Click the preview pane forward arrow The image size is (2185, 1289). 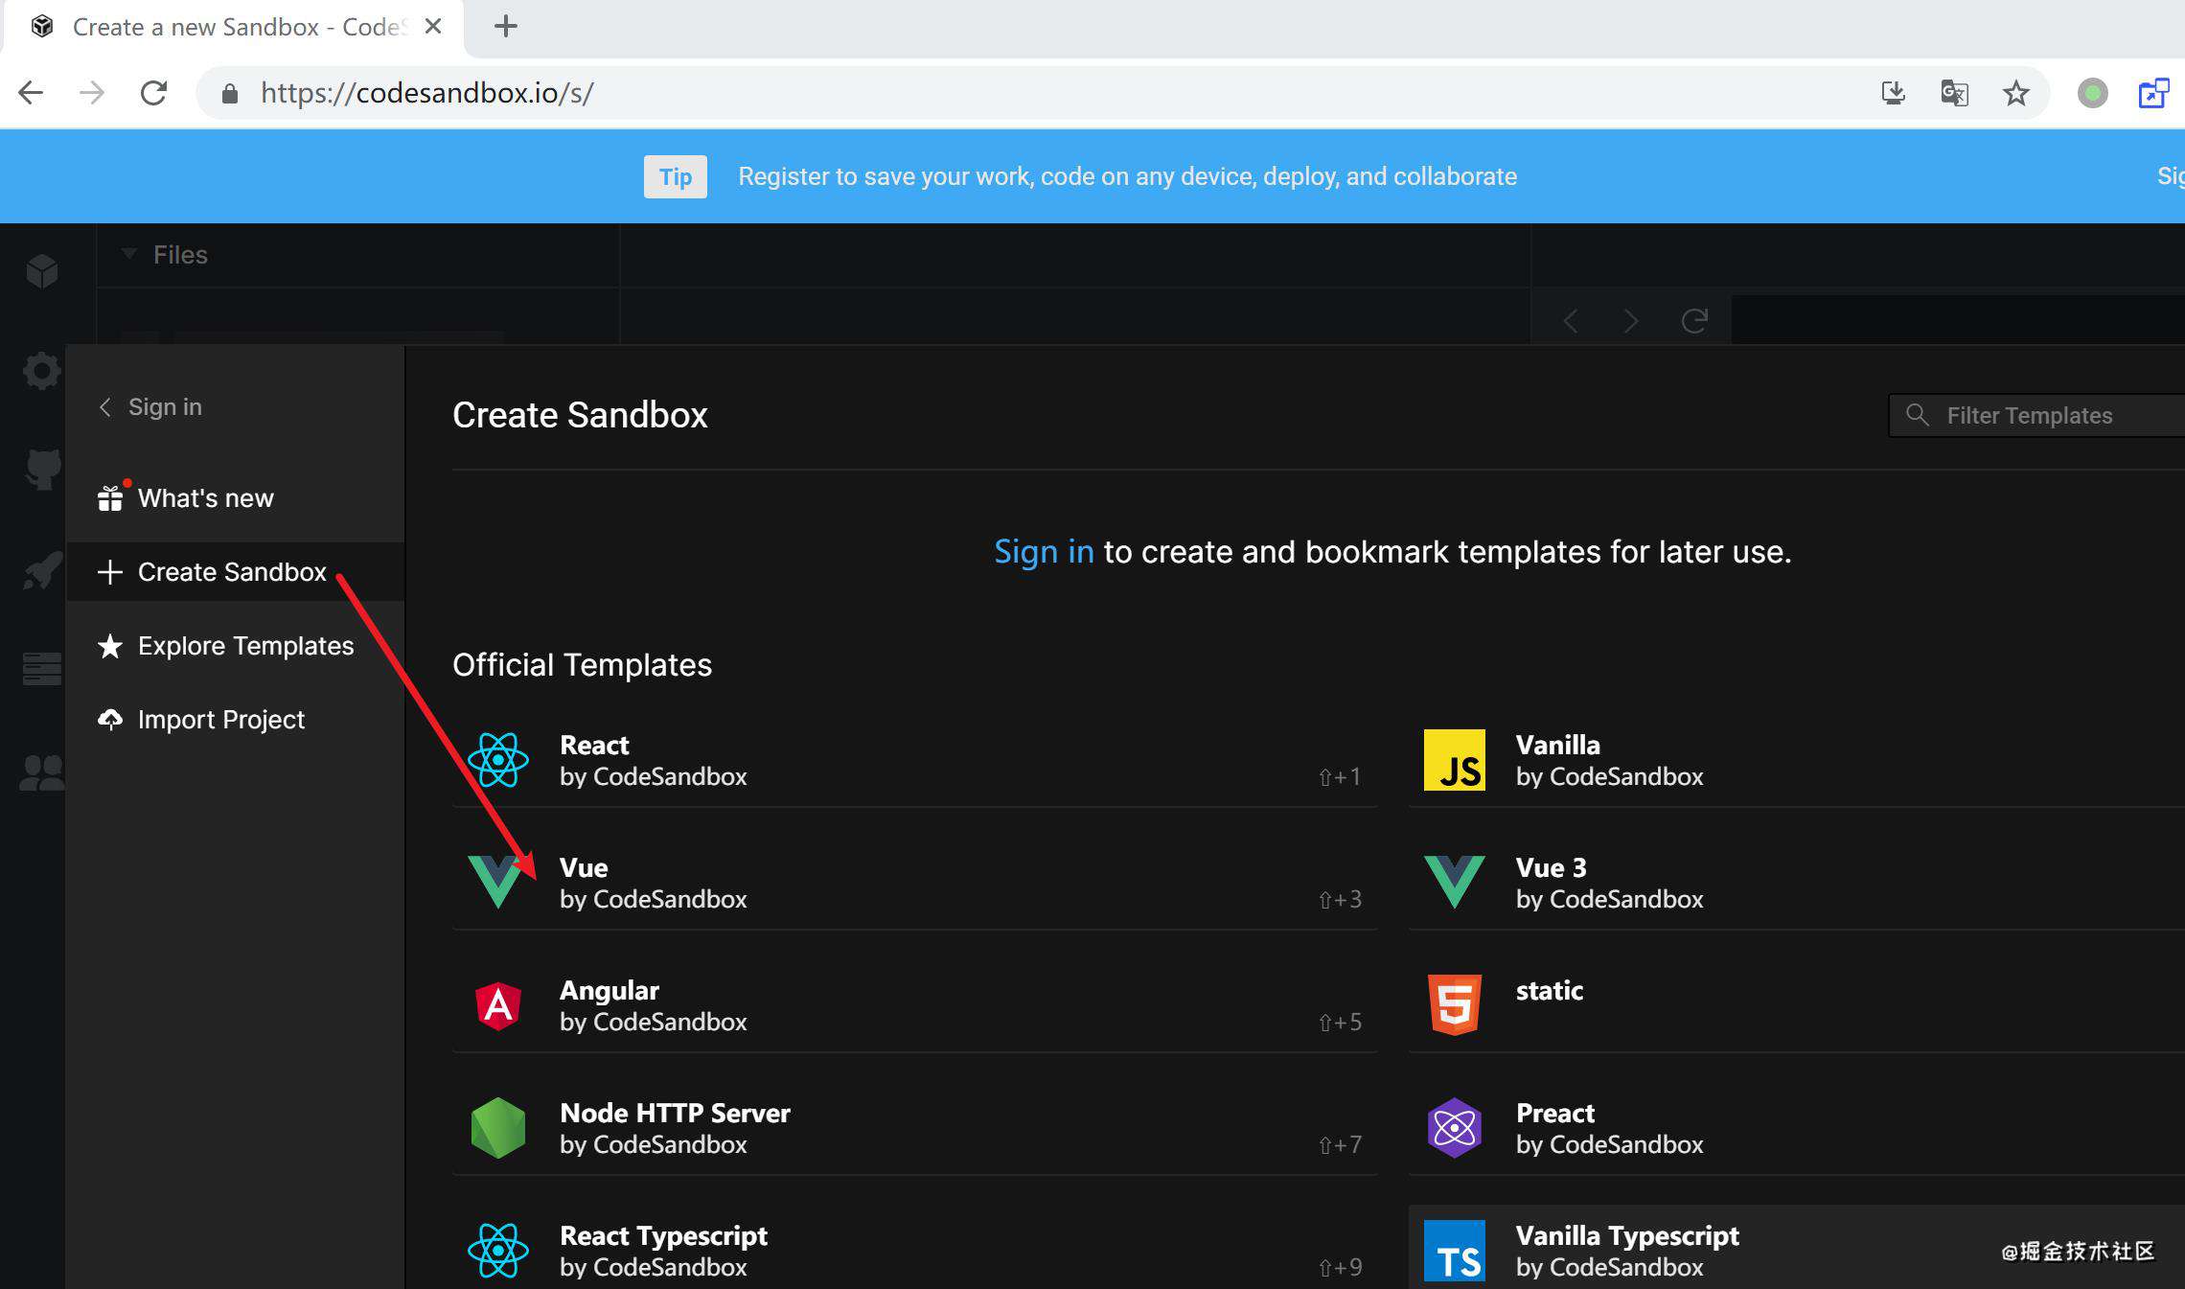1632,320
